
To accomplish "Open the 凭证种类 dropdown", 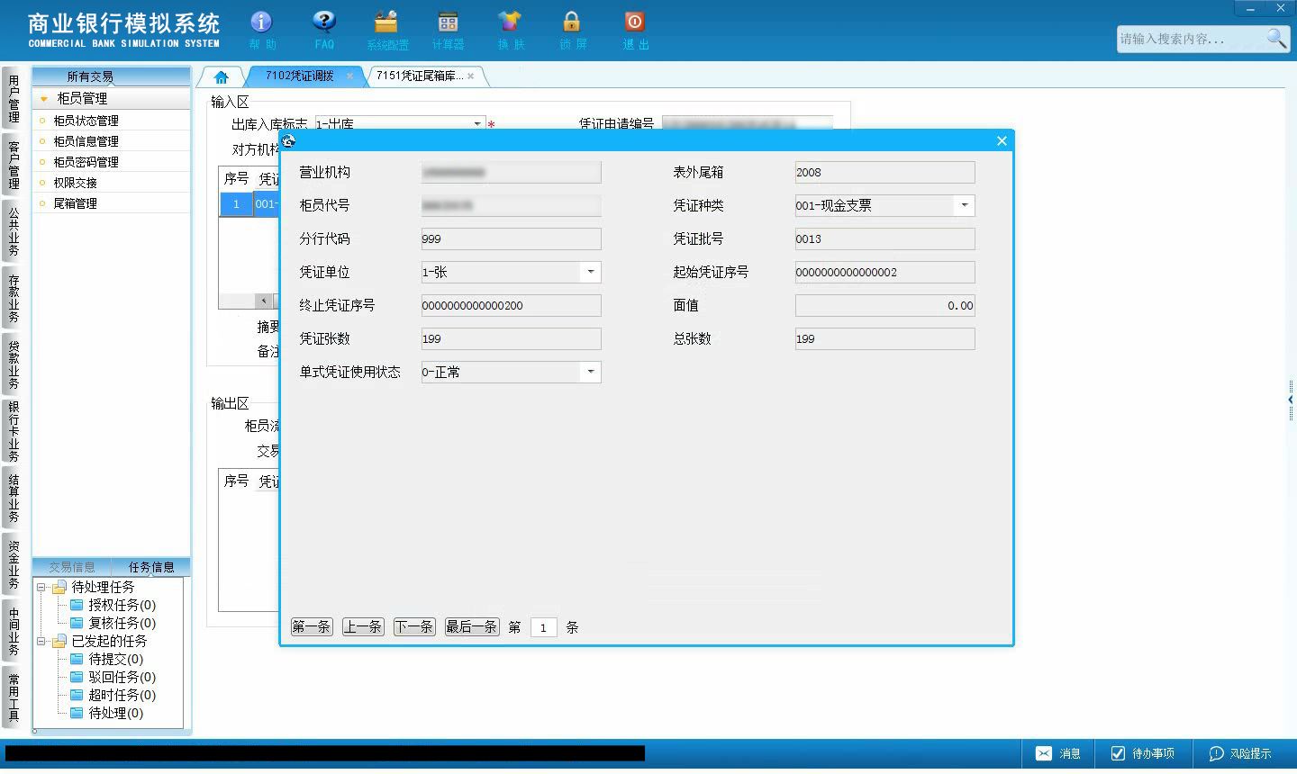I will click(x=964, y=205).
